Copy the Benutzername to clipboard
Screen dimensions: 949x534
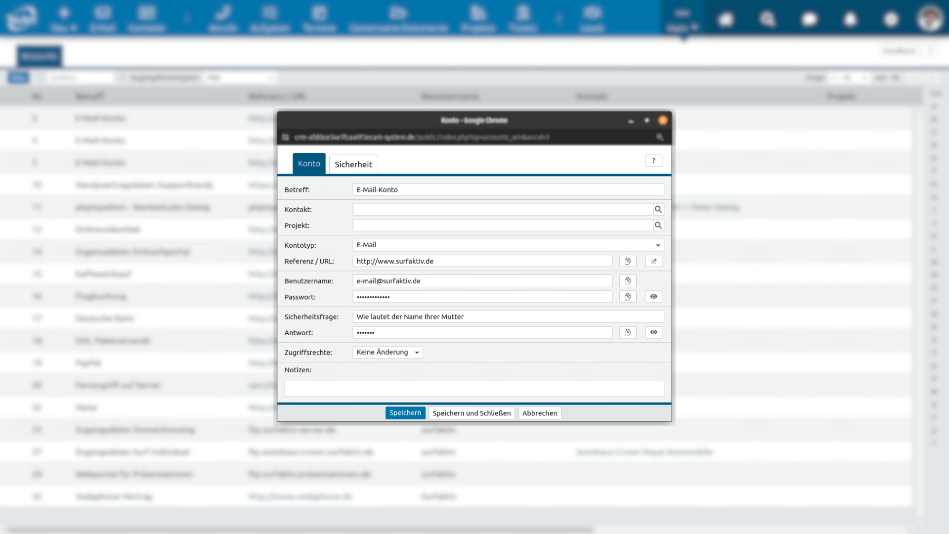(x=627, y=281)
